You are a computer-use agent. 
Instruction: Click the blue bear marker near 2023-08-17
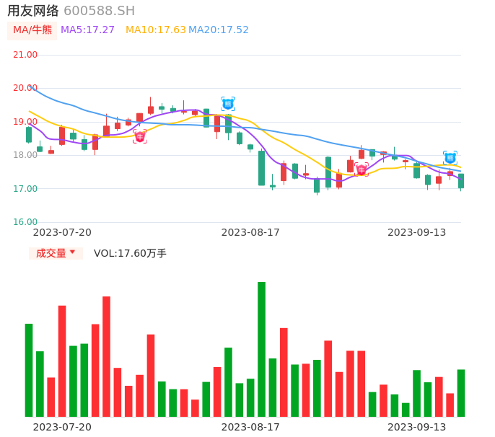click(x=228, y=104)
